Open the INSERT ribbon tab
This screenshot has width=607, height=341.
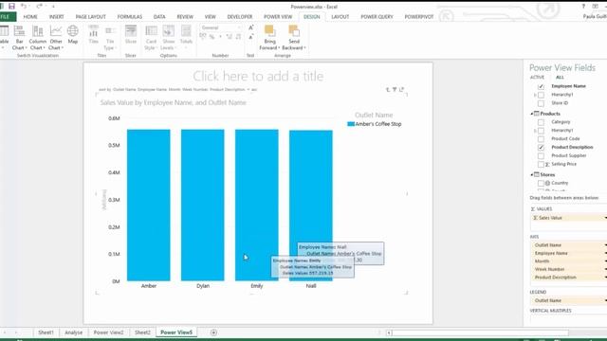tap(57, 17)
